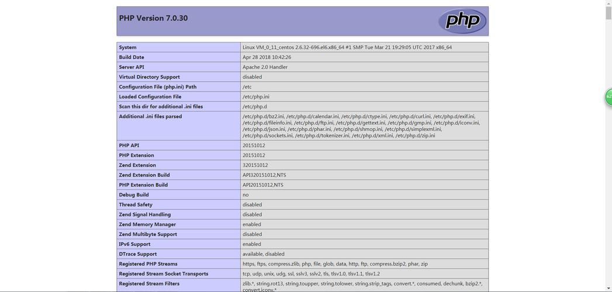Select 'Scan this dir for additional .ini files'
The image size is (612, 292).
pos(161,106)
